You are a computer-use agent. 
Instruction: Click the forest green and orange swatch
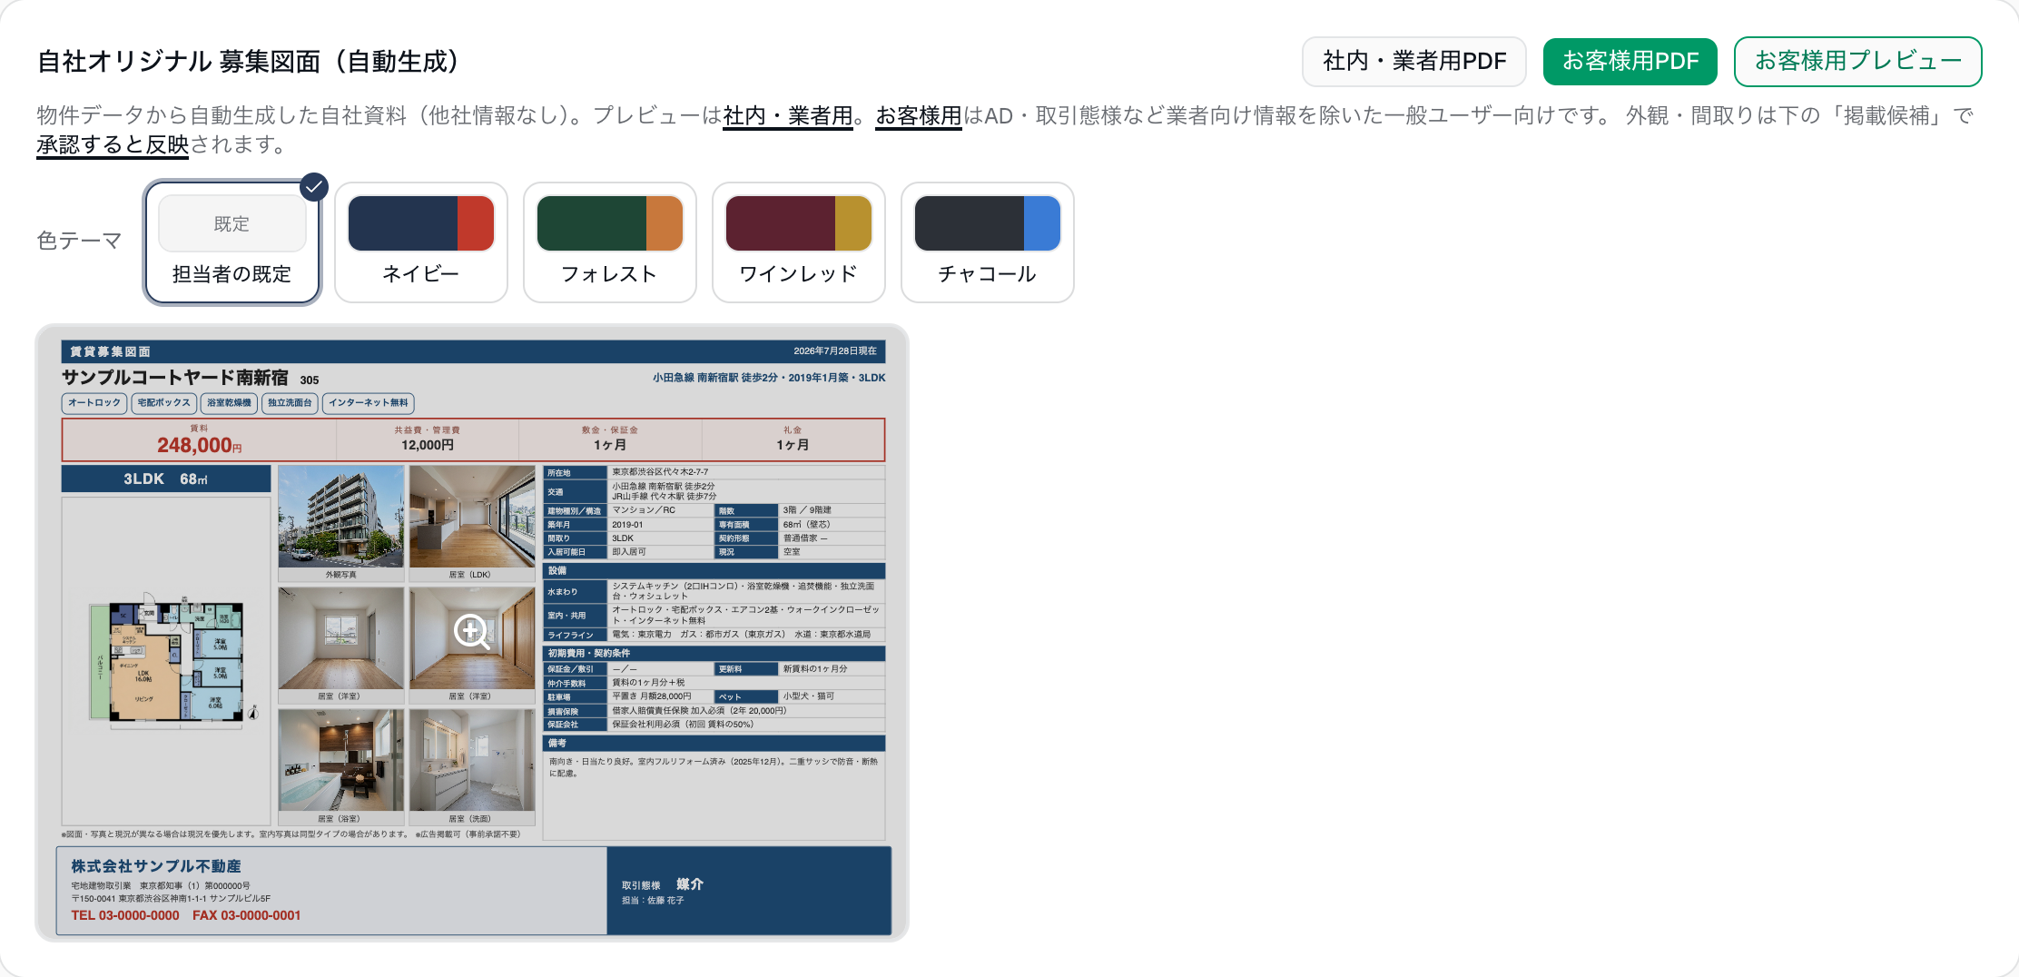[x=610, y=223]
